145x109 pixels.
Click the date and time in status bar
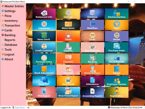126,108
